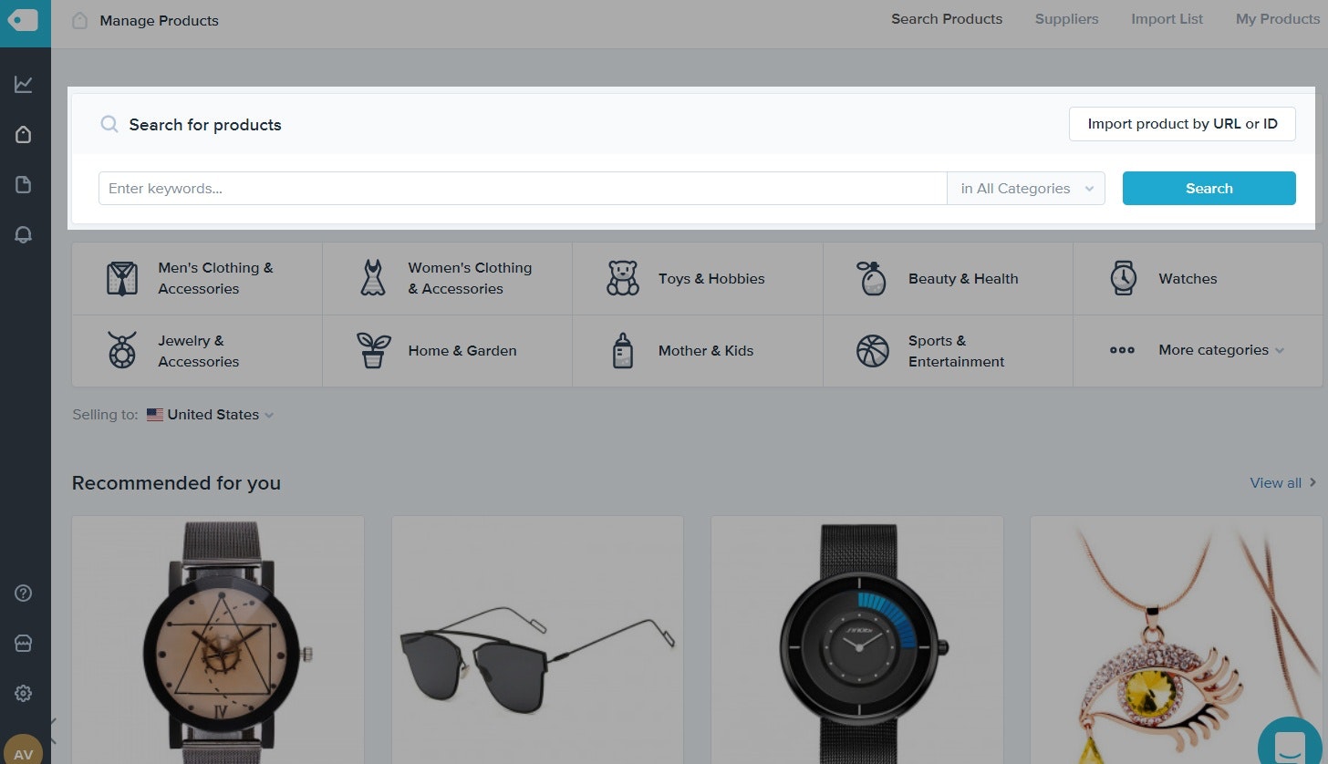
Task: Click the Enter keywords search field
Action: [523, 189]
